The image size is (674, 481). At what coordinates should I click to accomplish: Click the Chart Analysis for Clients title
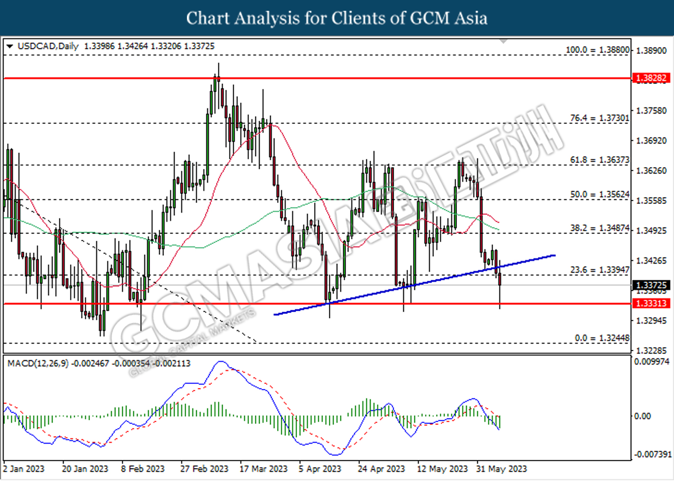(337, 18)
